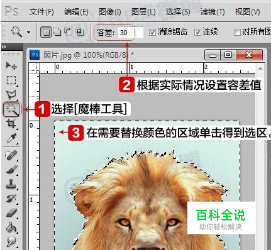Choose New Selection mode icon
The width and height of the screenshot is (271, 250).
(46, 32)
